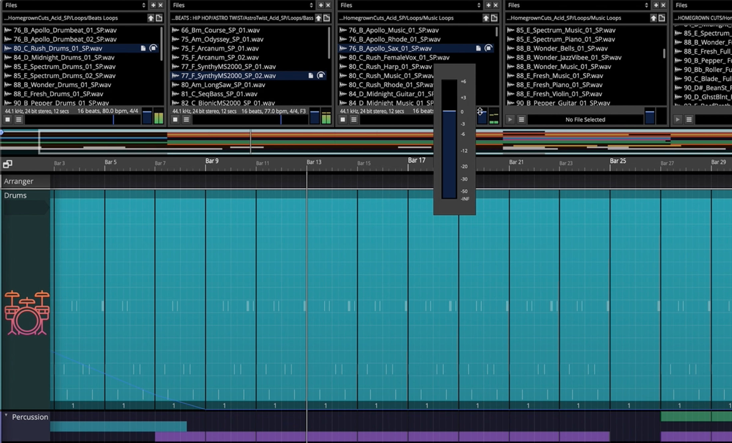Go up a folder in the Beats Loops browser
The image size is (732, 443).
(151, 18)
